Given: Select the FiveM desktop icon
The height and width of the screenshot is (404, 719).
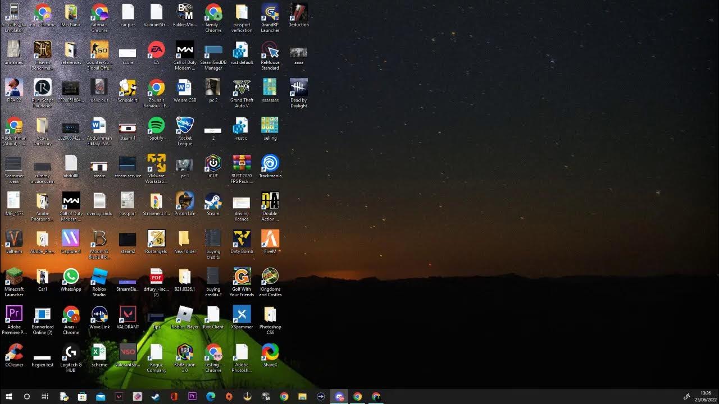Looking at the screenshot, I should [270, 242].
